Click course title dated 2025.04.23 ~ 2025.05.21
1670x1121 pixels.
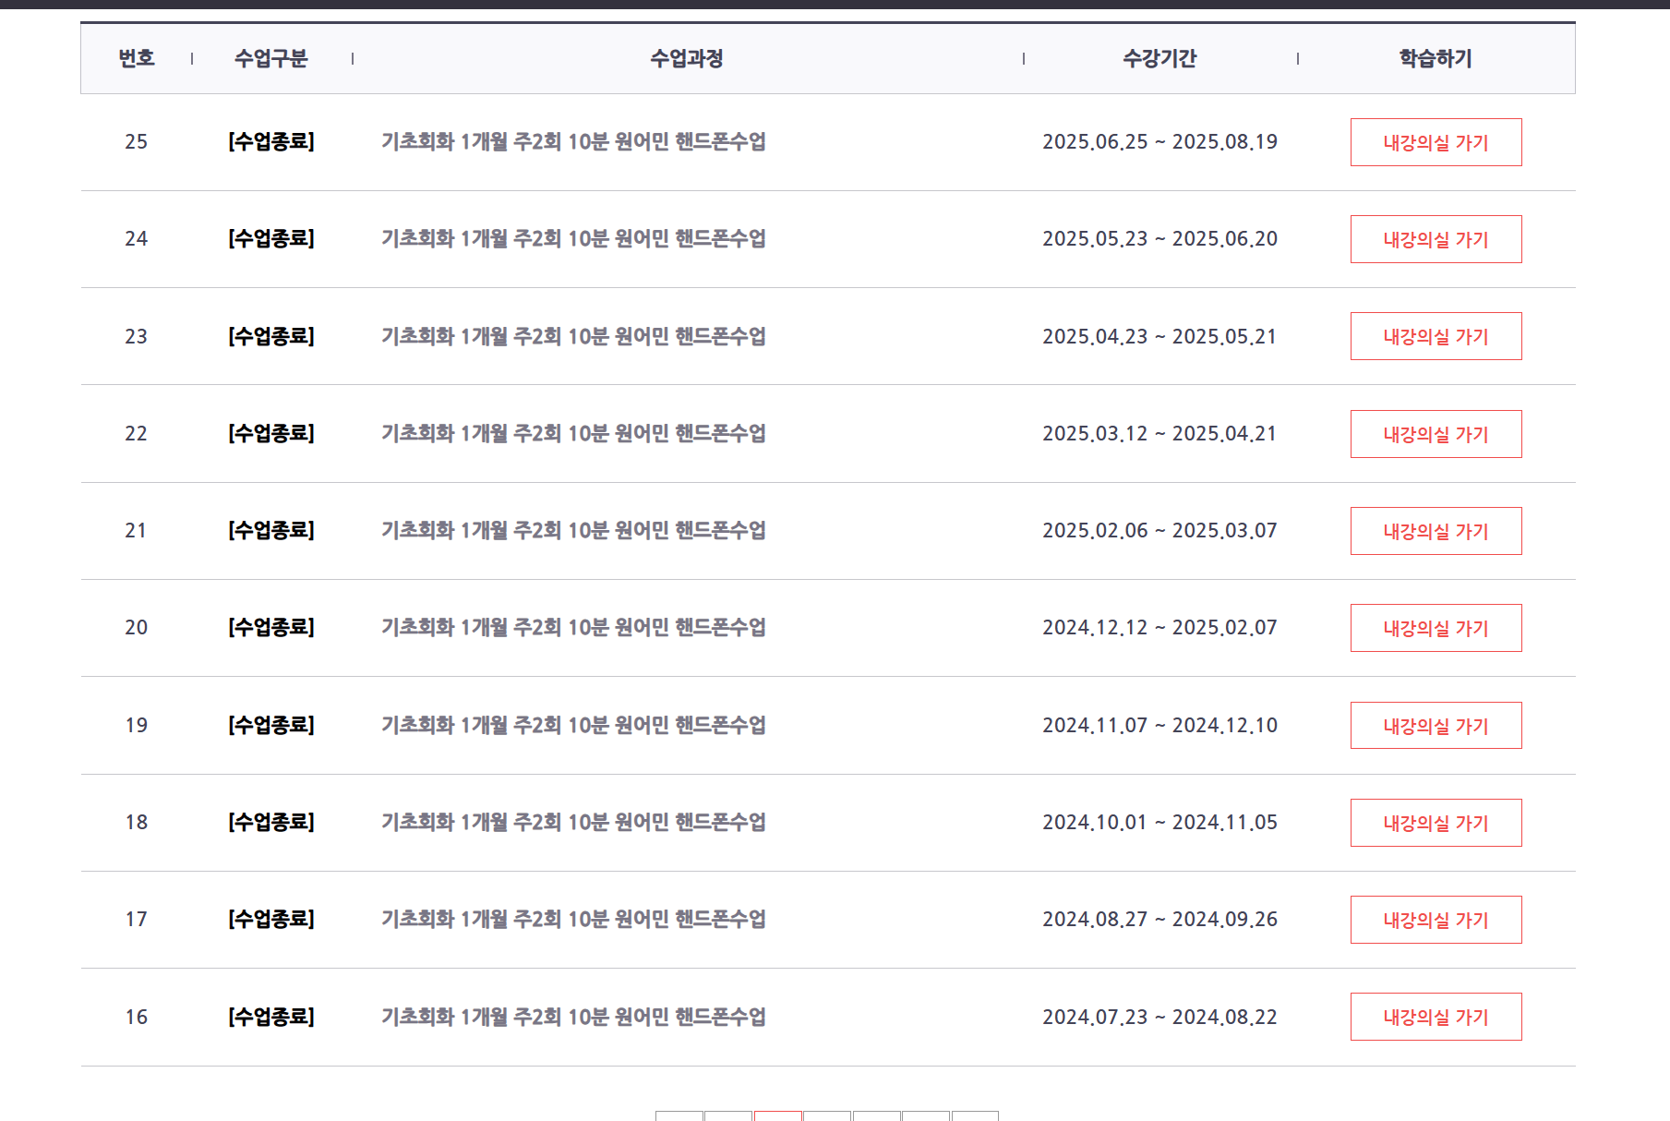(x=573, y=336)
